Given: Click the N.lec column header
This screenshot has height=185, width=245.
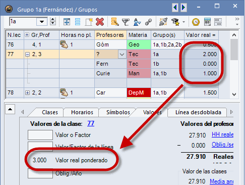Looking at the screenshot, I should (15, 35).
